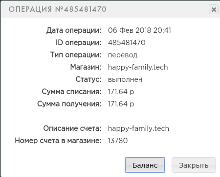The height and width of the screenshot is (177, 220).
Task: Click the Сумма получения amount 171.64 р
Action: [x=121, y=104]
